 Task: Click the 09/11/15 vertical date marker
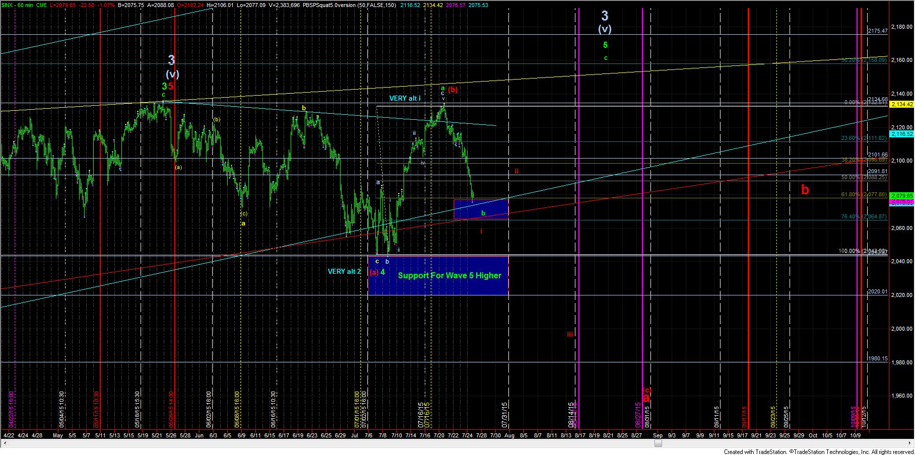716,418
